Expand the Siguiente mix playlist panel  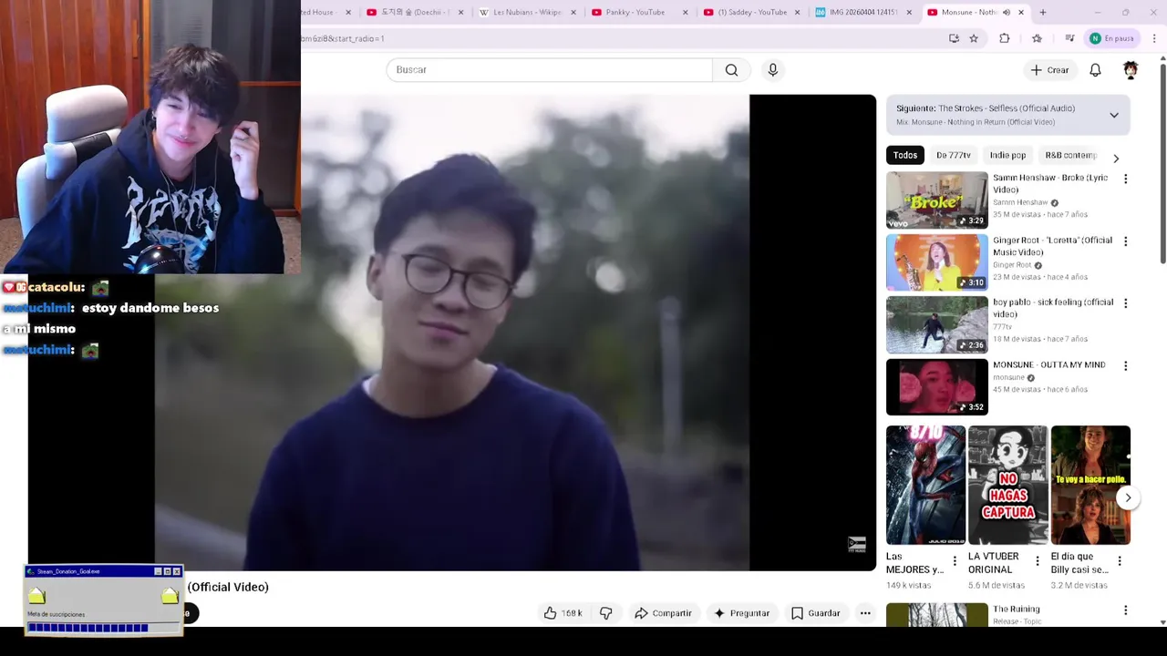point(1114,115)
